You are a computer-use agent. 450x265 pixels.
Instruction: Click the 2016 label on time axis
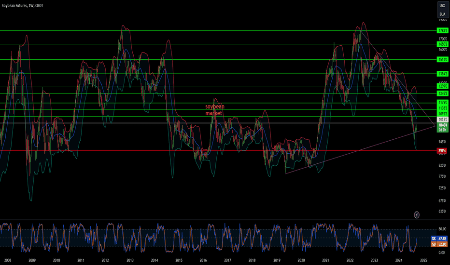[203, 260]
